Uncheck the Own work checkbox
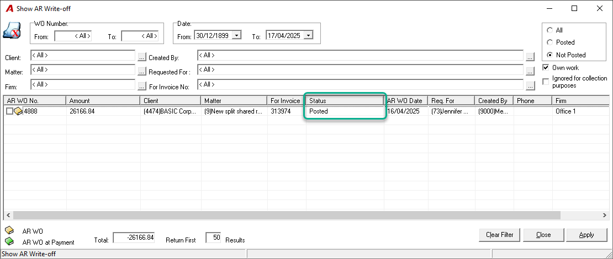The width and height of the screenshot is (613, 259). pyautogui.click(x=546, y=67)
